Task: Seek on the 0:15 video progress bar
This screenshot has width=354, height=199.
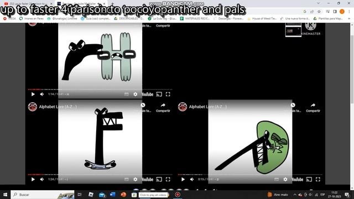Action: pyautogui.click(x=250, y=175)
